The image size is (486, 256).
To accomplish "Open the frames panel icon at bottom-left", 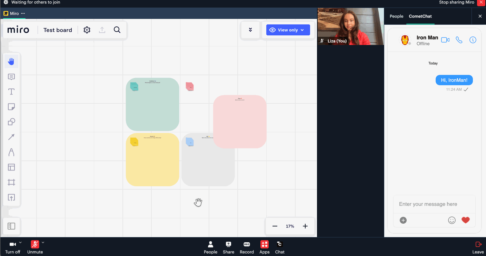I will pyautogui.click(x=11, y=226).
